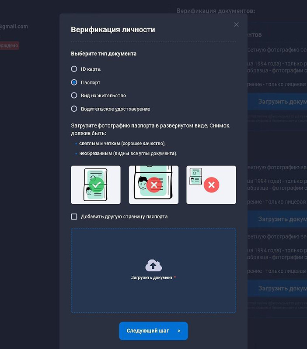Click the red X on the small document example
The image size is (307, 349).
click(211, 185)
